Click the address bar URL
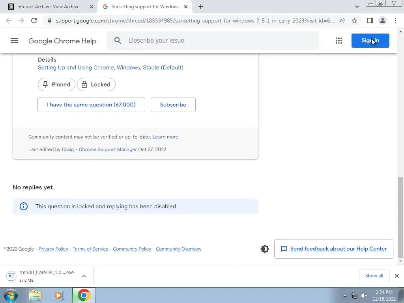404x303 pixels. pyautogui.click(x=195, y=21)
